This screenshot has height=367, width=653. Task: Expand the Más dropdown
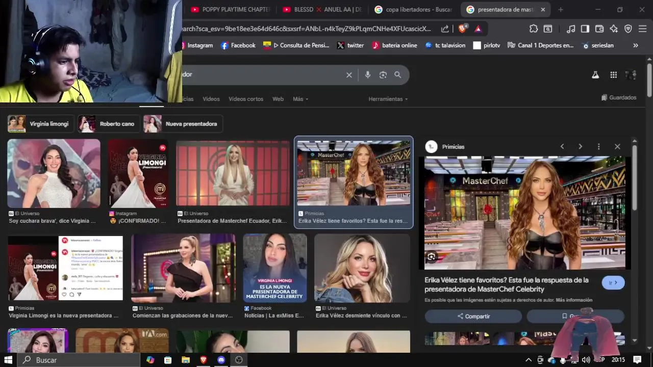point(300,99)
